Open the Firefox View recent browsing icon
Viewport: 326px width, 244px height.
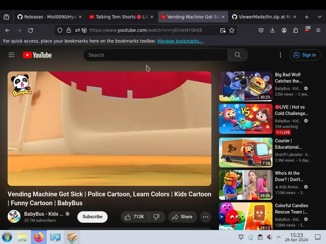click(x=6, y=17)
